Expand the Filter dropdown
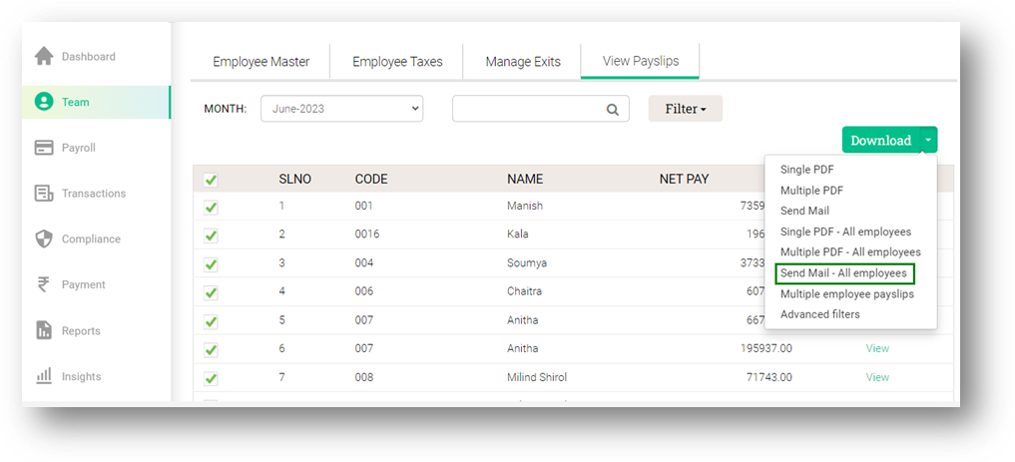The height and width of the screenshot is (462, 1015). [x=686, y=109]
